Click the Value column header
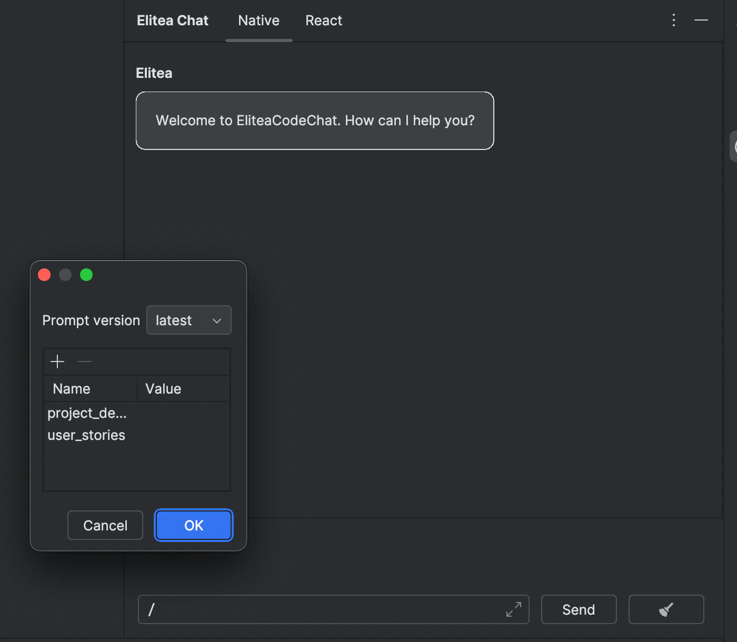The width and height of the screenshot is (737, 642). (184, 389)
